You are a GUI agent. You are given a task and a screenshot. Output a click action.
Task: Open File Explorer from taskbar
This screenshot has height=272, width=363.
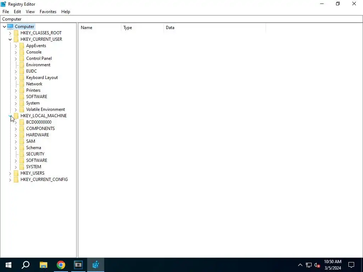43,265
